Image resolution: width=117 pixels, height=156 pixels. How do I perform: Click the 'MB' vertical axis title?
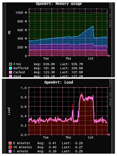9,32
